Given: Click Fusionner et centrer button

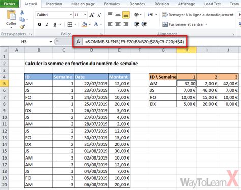Looking at the screenshot, I should pos(183,24).
